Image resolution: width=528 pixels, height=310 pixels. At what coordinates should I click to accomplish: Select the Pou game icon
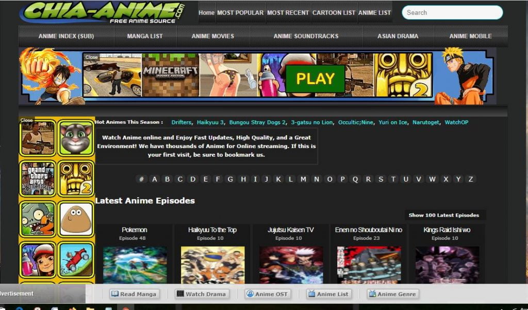76,219
